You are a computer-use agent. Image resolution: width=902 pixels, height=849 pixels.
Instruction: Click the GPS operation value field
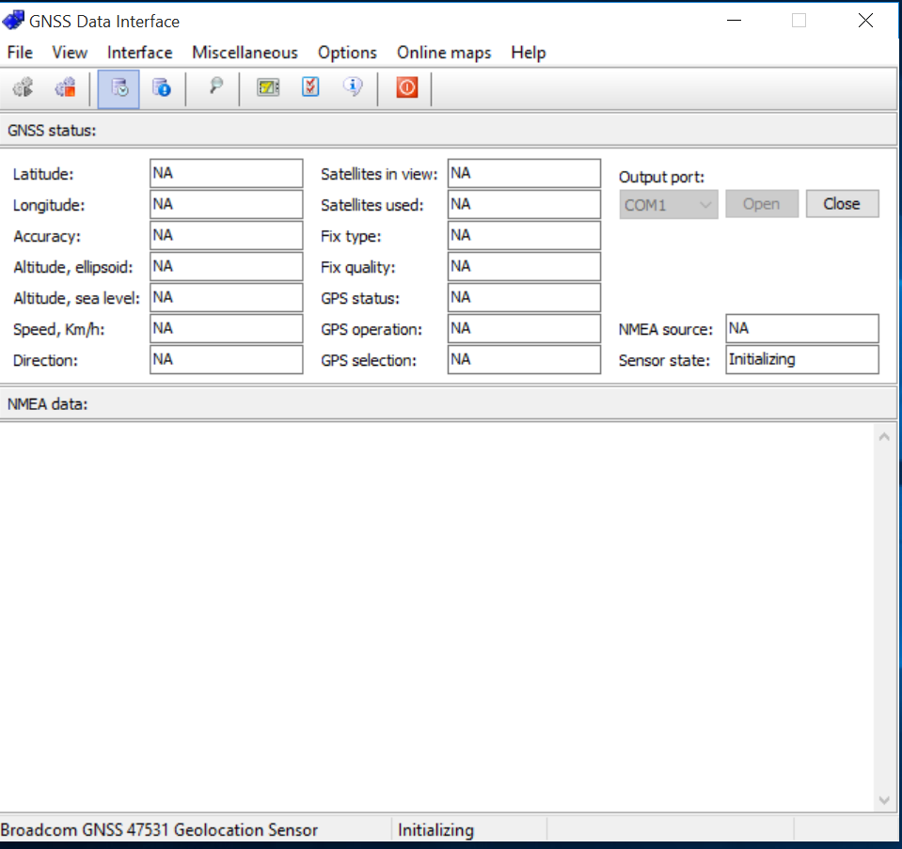[524, 328]
